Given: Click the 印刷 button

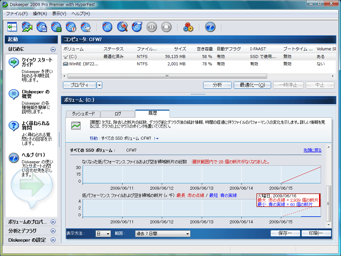Looking at the screenshot, I should point(316,233).
